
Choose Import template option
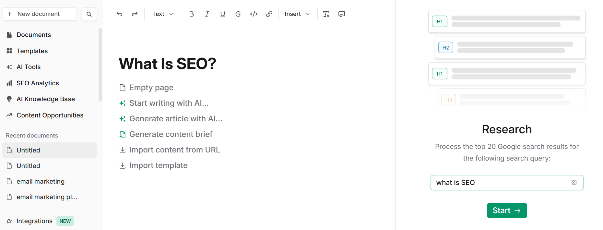pyautogui.click(x=154, y=165)
